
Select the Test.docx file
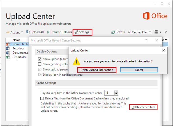click(x=19, y=48)
